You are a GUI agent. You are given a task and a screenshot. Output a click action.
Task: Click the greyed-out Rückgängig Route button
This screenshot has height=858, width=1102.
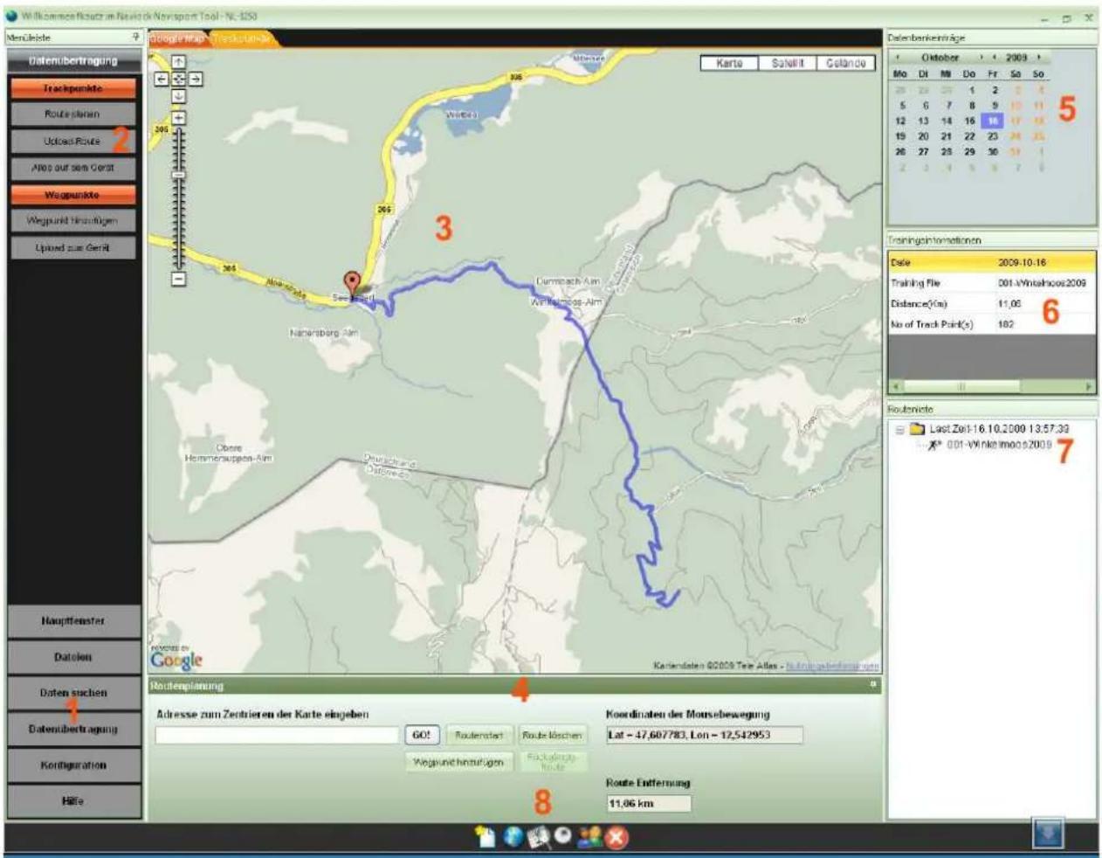552,762
